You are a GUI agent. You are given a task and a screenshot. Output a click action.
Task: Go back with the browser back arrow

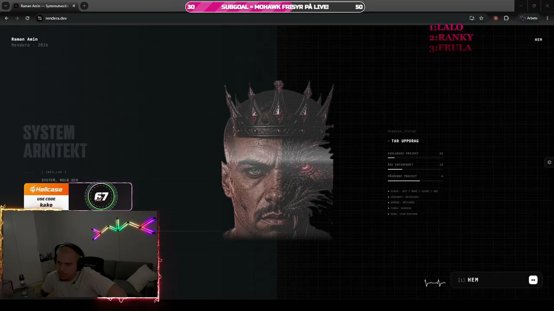click(x=6, y=18)
